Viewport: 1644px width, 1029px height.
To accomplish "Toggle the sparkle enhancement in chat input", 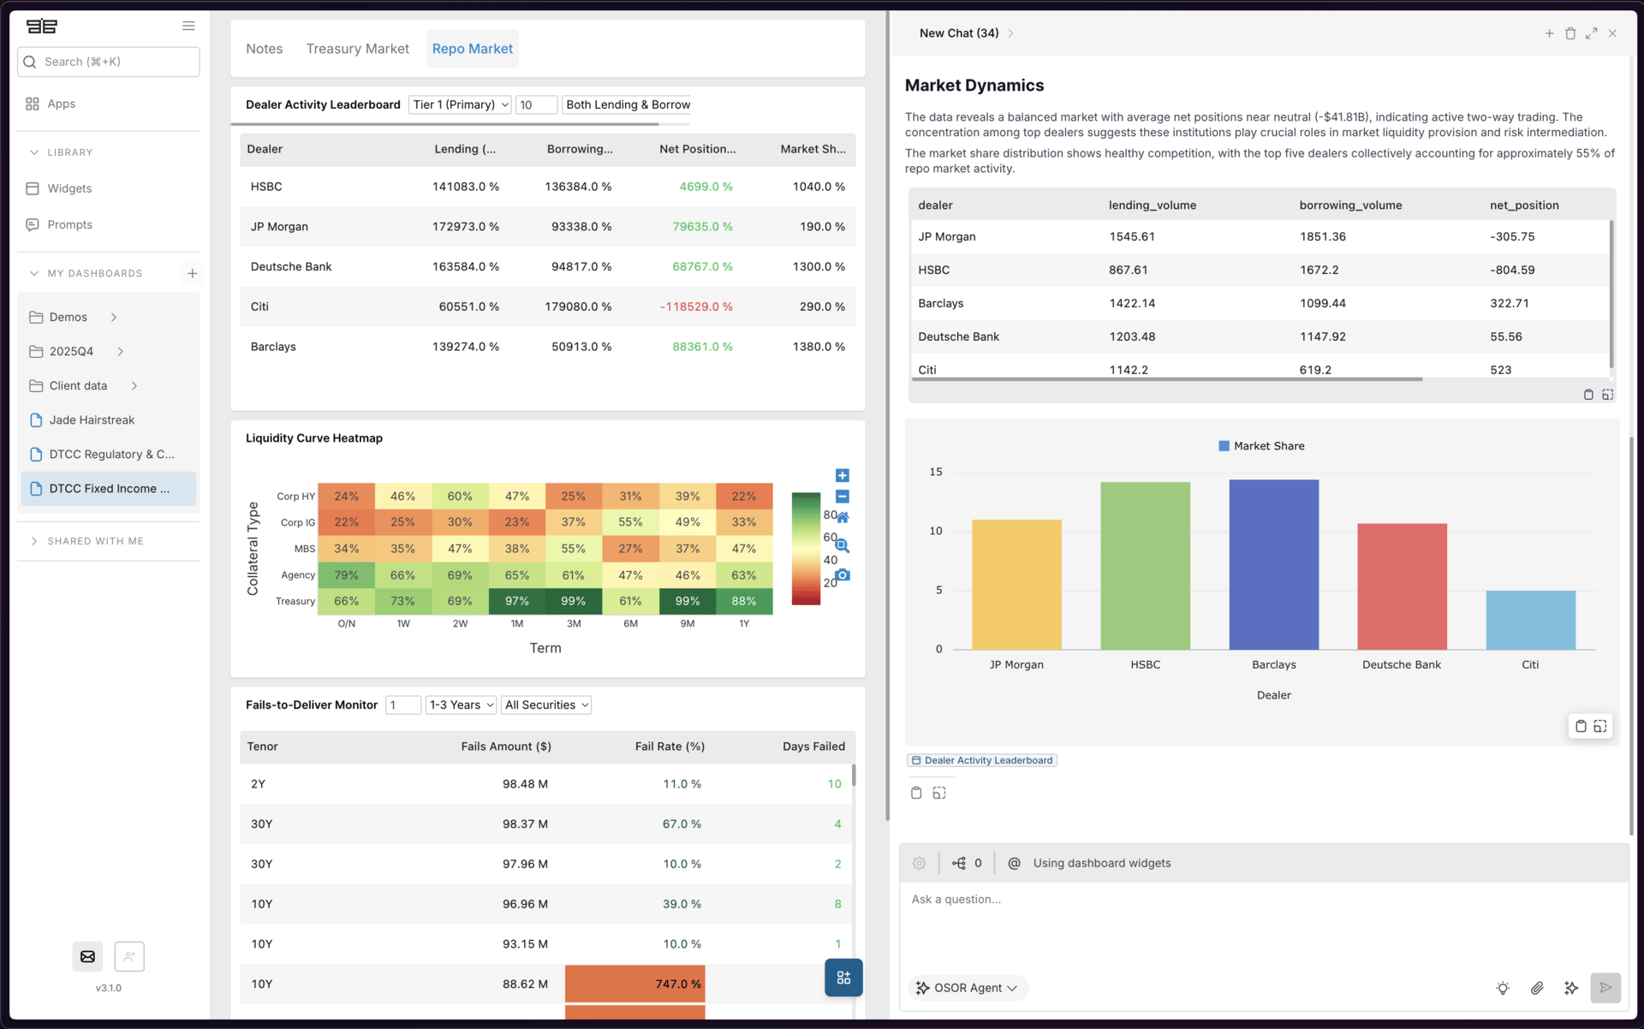I will pyautogui.click(x=1571, y=988).
